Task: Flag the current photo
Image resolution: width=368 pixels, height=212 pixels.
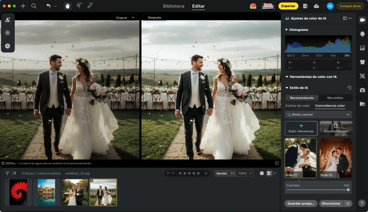Action: pos(168,173)
